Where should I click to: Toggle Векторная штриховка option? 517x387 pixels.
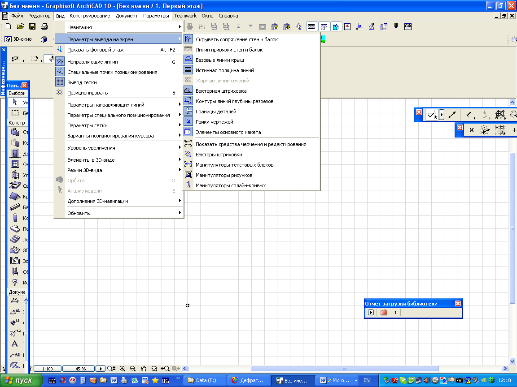(x=252, y=91)
